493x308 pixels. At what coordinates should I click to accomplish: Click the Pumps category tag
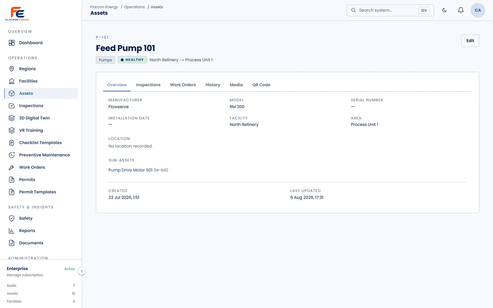point(106,60)
